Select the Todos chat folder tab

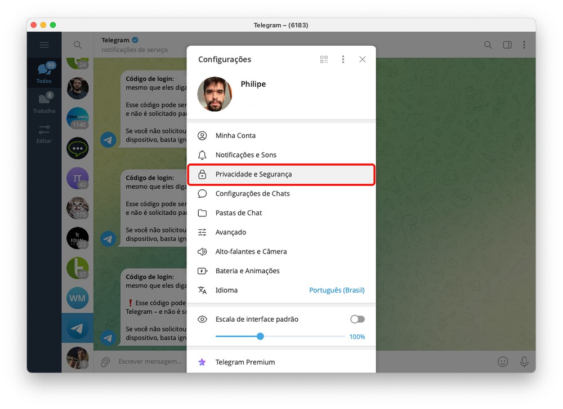[x=44, y=73]
